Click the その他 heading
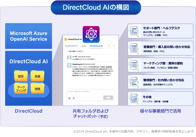Screen dimensions: 196x137 (147, 97)
